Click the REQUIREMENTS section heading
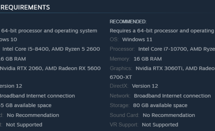The width and height of the screenshot is (215, 131). 25,8
